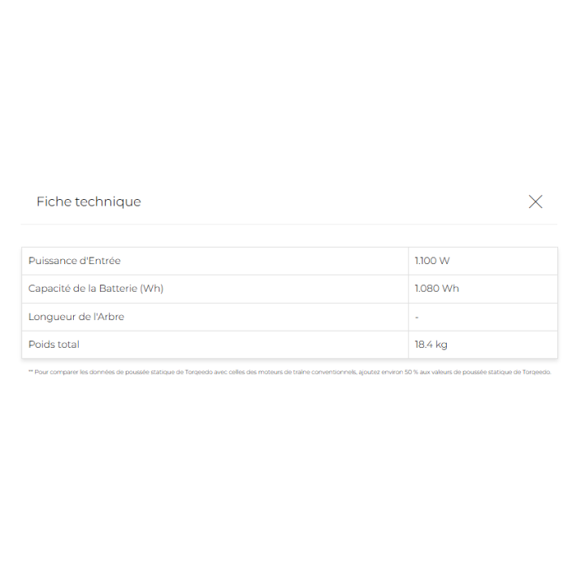Click the word "Batterie" in the table
The image size is (585, 585).
(x=115, y=288)
